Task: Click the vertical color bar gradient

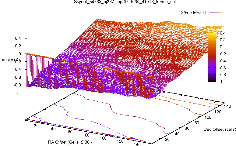Action: (x=212, y=57)
